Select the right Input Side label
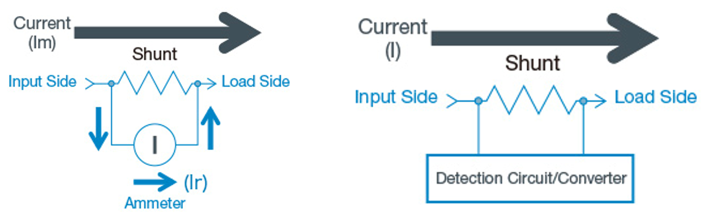Image resolution: width=703 pixels, height=213 pixels. coord(396,97)
